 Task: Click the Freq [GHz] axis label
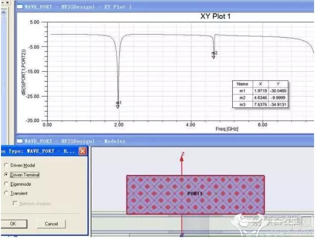(x=227, y=129)
